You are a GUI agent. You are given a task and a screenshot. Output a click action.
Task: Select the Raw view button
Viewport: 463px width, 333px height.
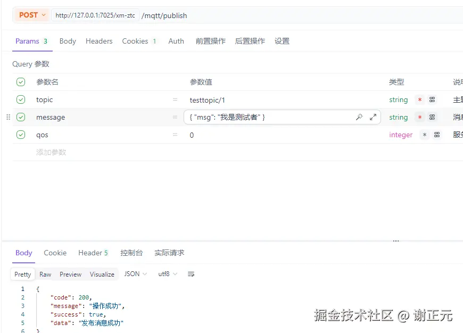click(x=45, y=274)
